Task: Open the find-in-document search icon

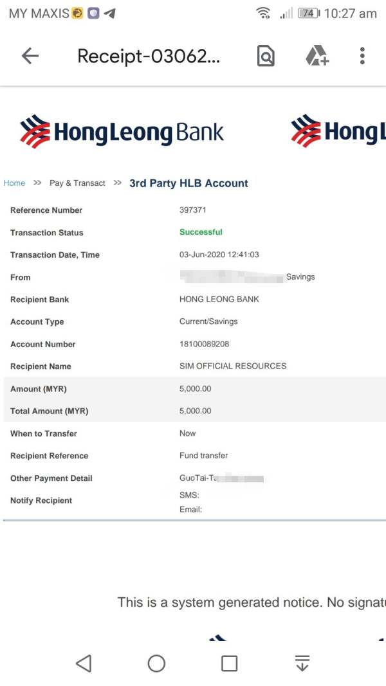Action: click(266, 57)
